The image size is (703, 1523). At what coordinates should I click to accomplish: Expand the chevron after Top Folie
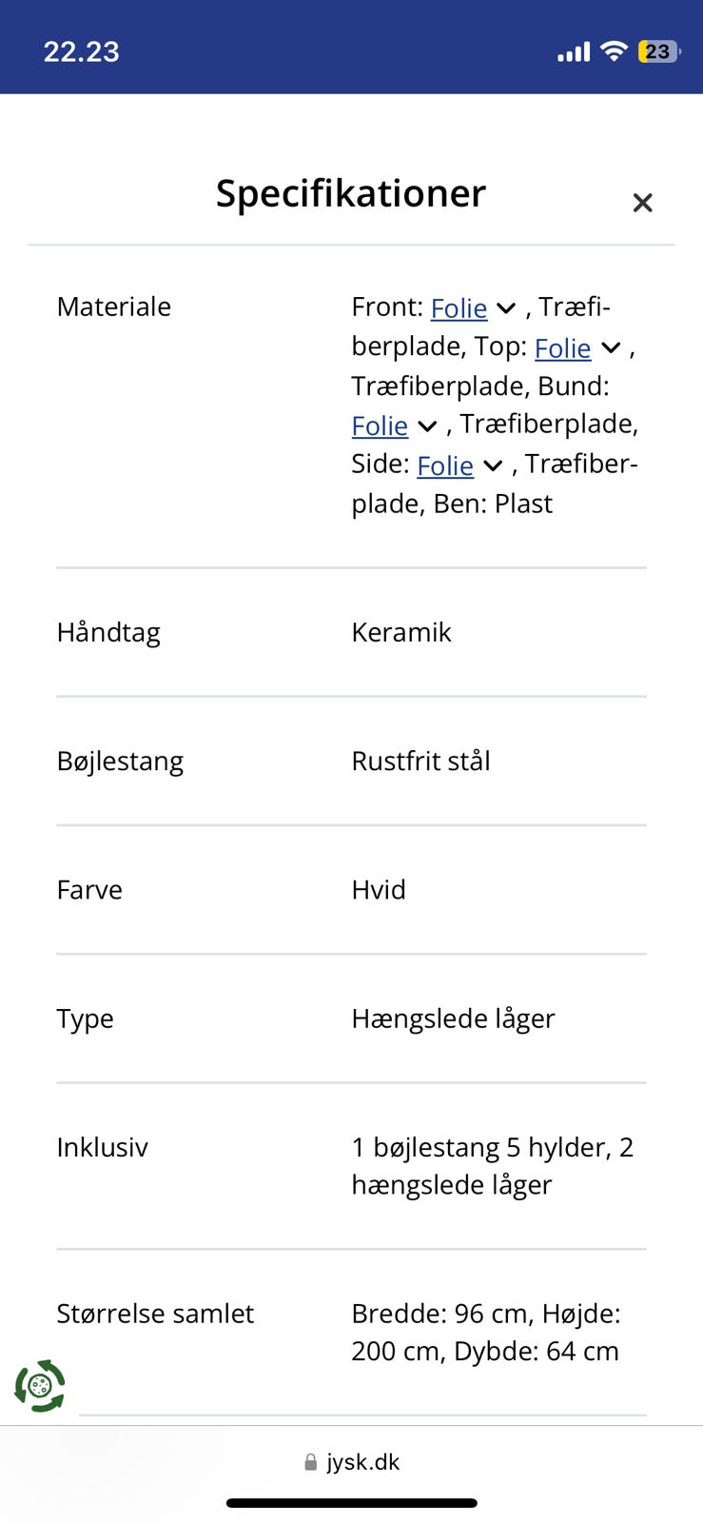(x=611, y=348)
